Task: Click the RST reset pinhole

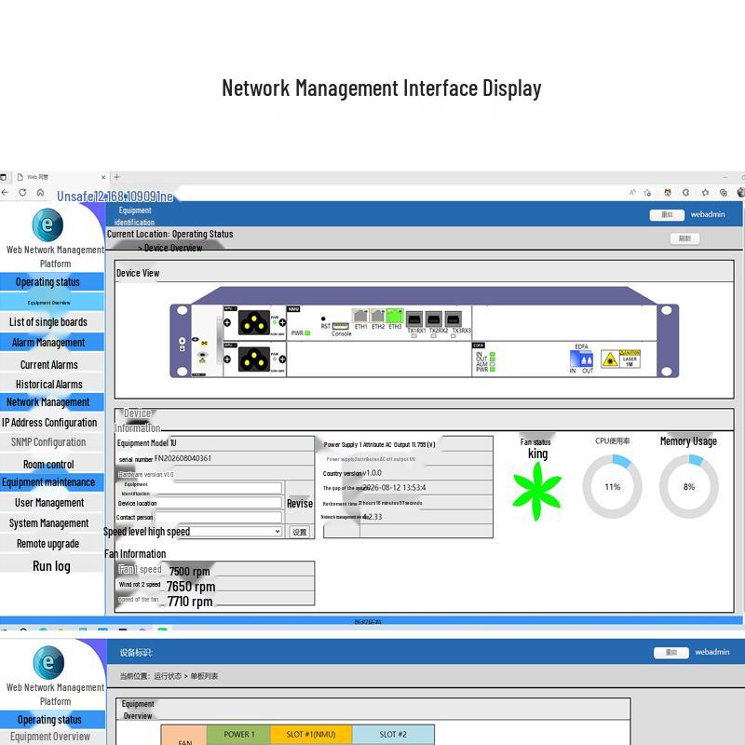Action: [323, 318]
